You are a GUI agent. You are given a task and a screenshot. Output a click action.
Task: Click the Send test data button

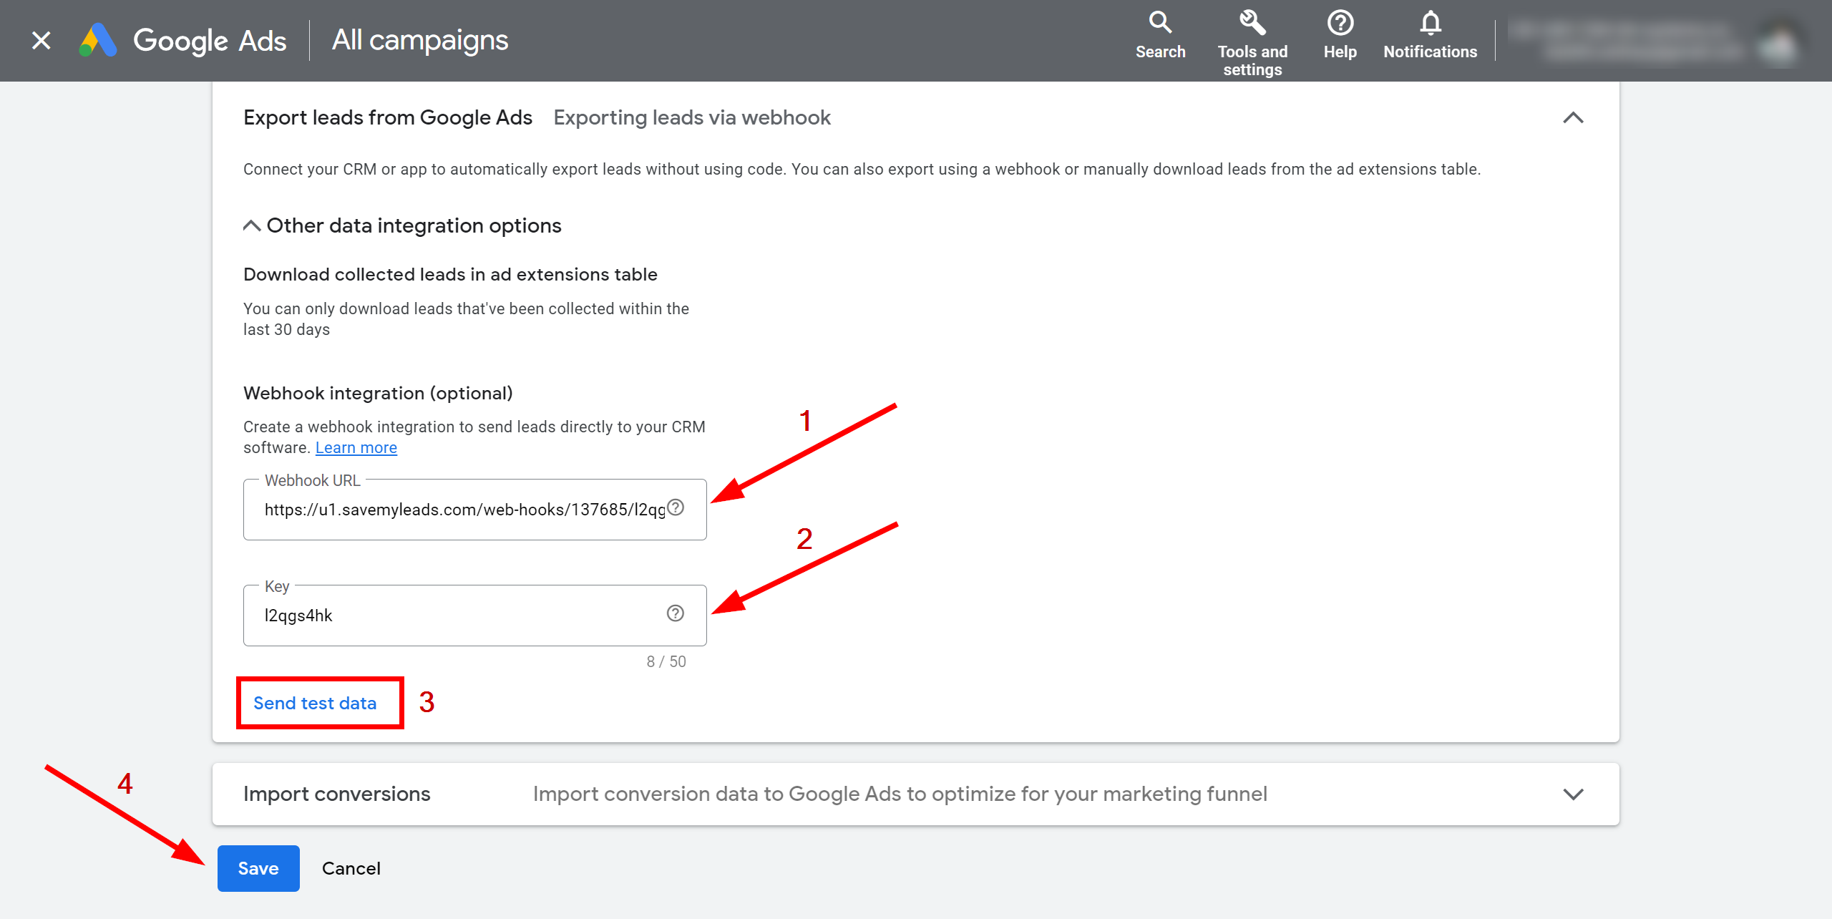coord(314,702)
